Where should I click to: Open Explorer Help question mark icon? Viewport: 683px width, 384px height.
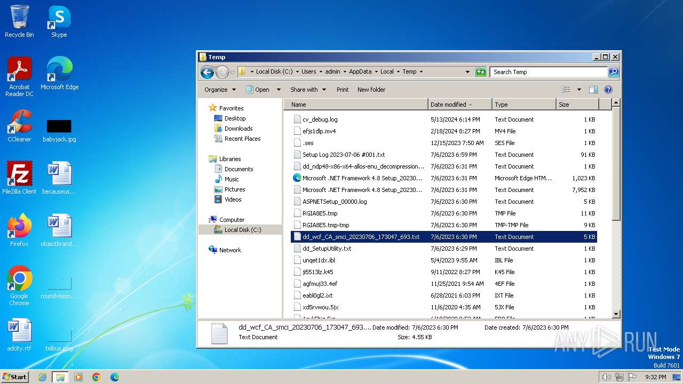pyautogui.click(x=608, y=90)
